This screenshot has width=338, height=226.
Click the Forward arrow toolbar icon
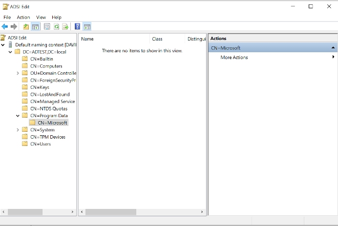click(14, 26)
